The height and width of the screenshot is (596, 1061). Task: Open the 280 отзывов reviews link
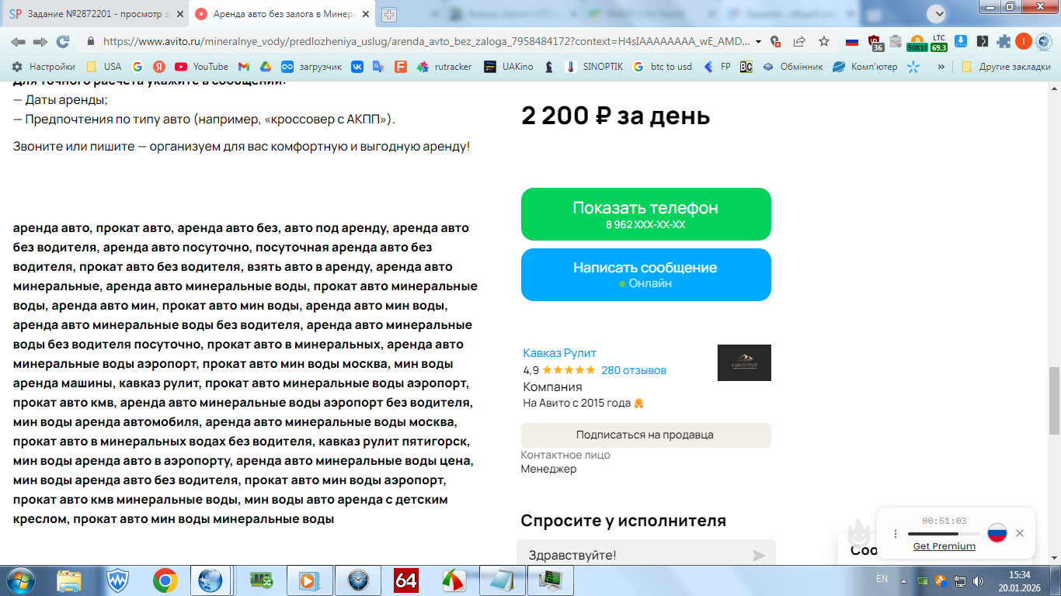pyautogui.click(x=634, y=370)
